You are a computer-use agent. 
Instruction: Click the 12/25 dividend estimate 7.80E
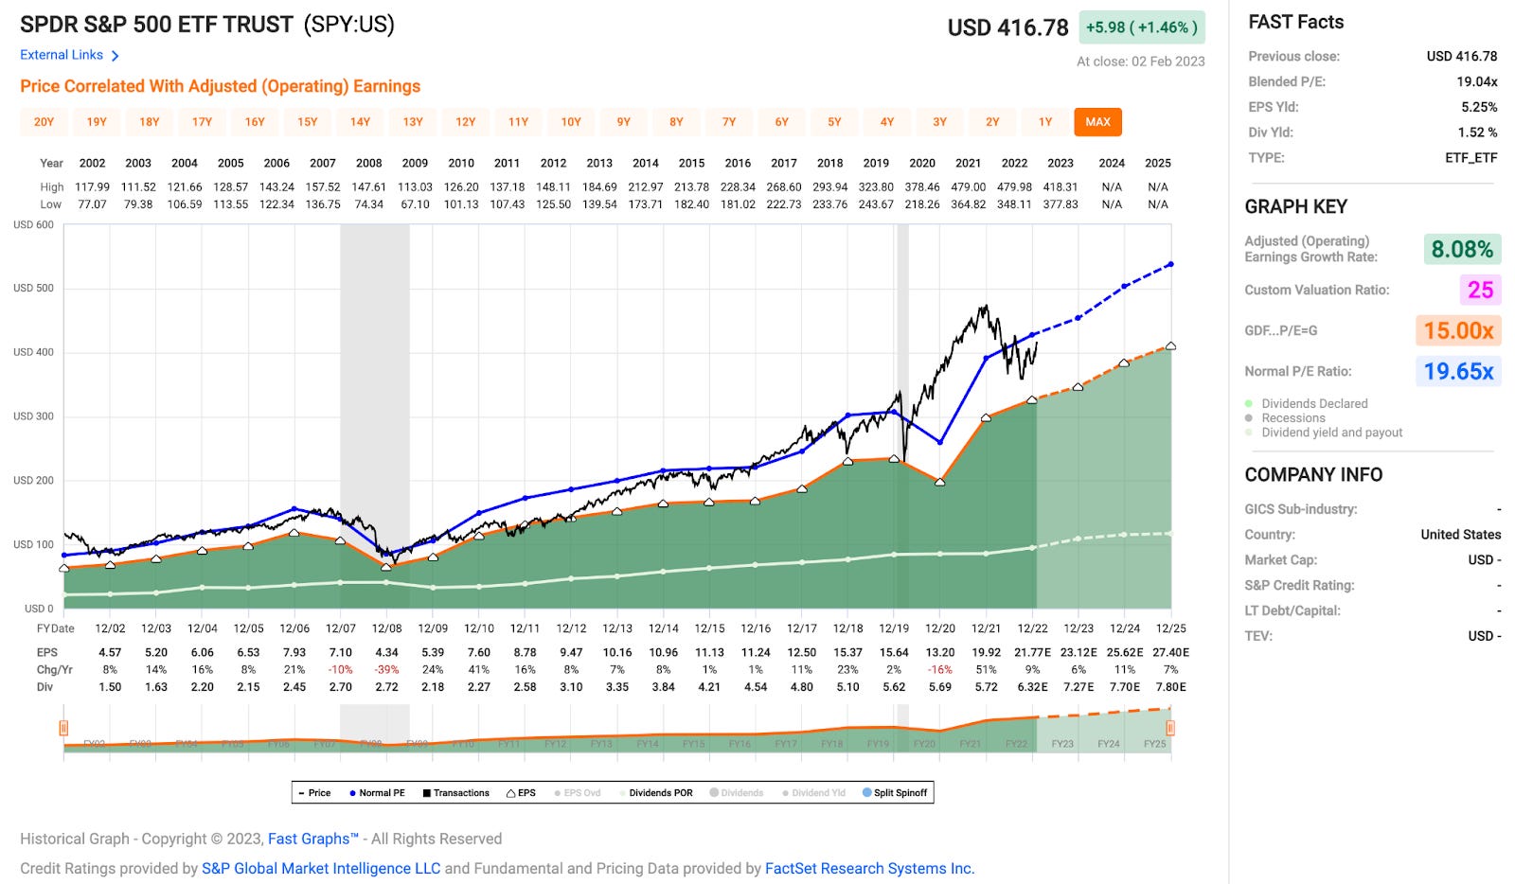click(x=1171, y=687)
